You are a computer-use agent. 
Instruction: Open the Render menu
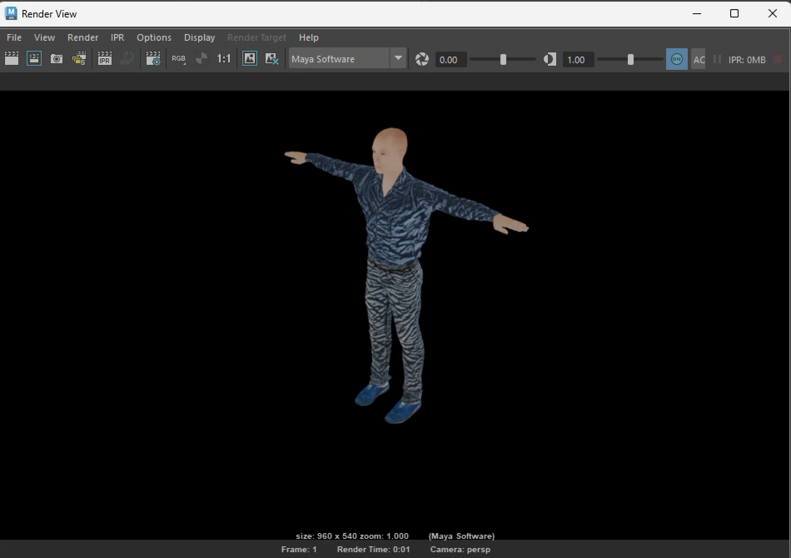[x=83, y=37]
